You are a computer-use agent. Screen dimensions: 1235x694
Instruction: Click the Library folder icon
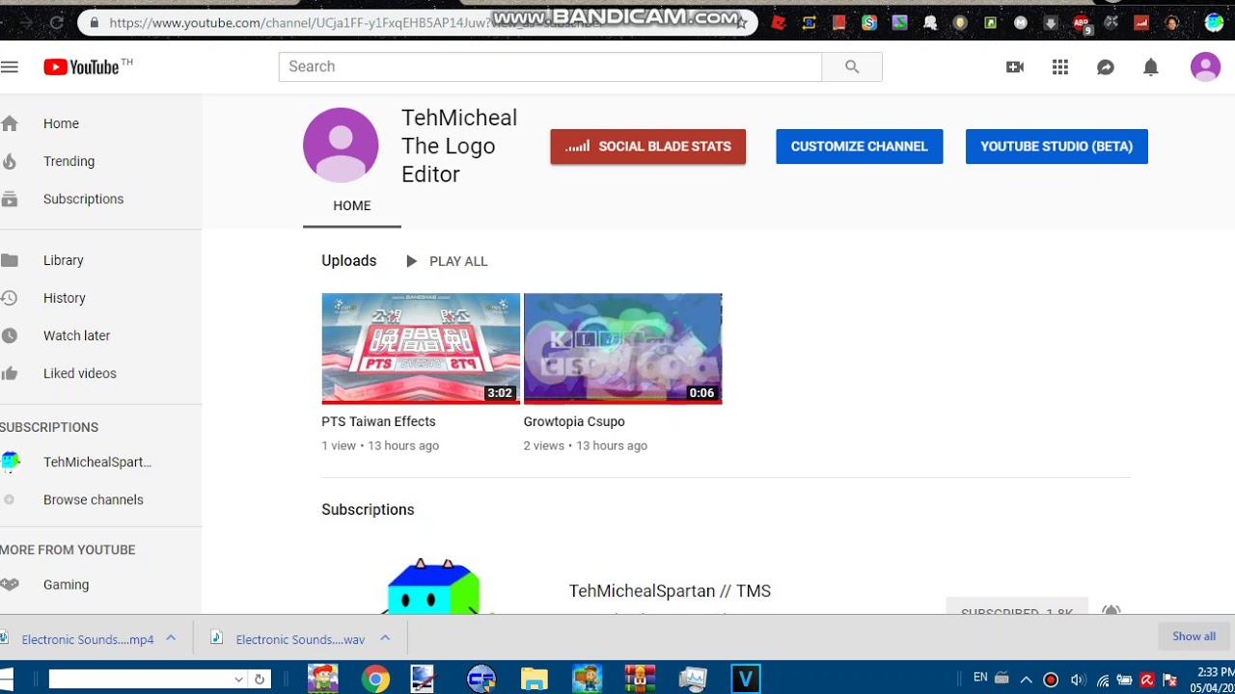[10, 260]
